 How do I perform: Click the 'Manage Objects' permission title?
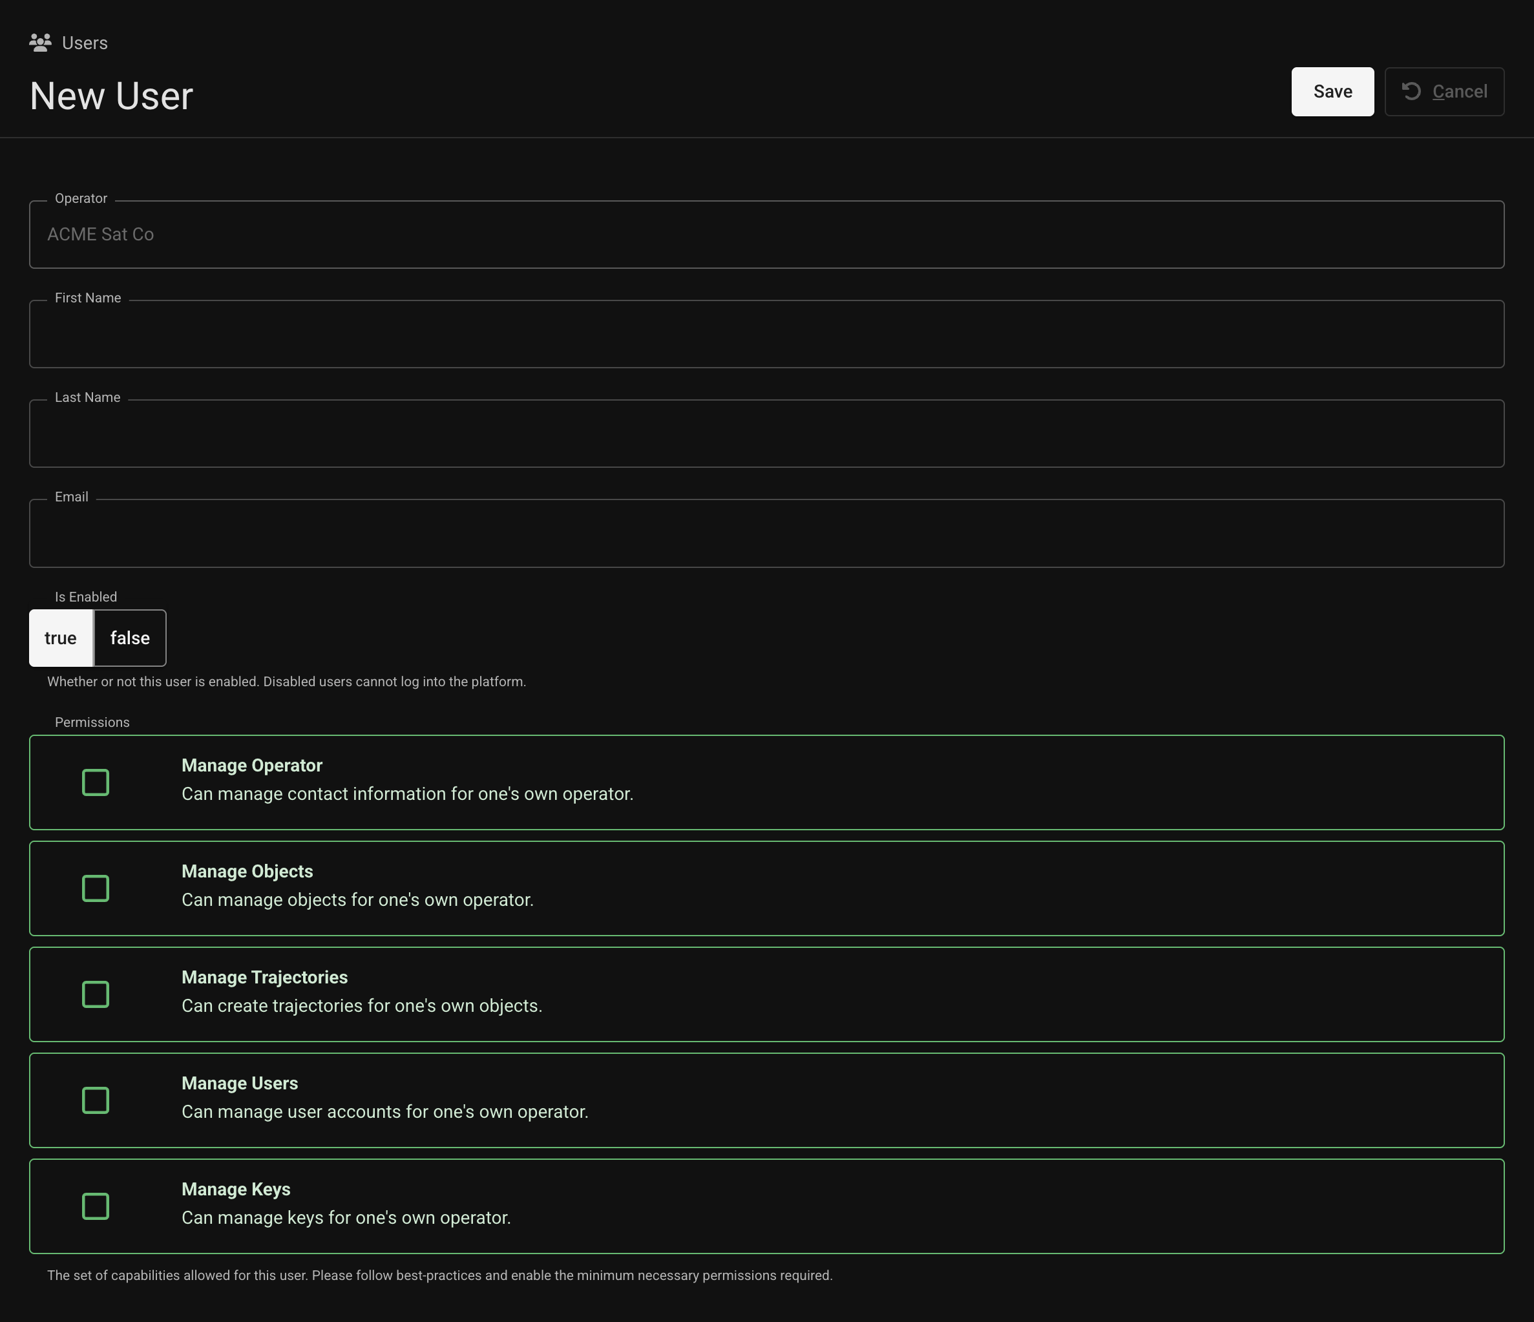click(x=247, y=871)
